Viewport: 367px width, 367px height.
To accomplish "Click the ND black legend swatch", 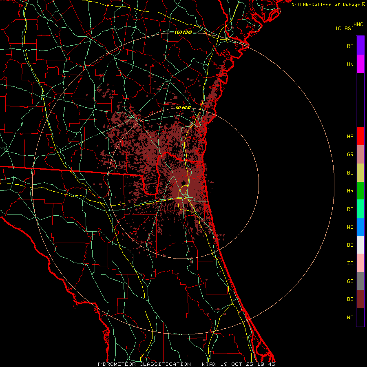I will (360, 317).
